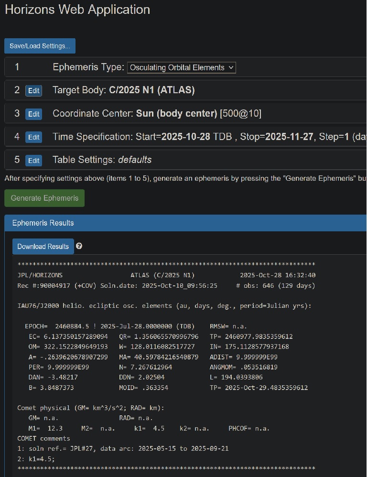Click the # obs: 646 (129 days) text

[276, 286]
